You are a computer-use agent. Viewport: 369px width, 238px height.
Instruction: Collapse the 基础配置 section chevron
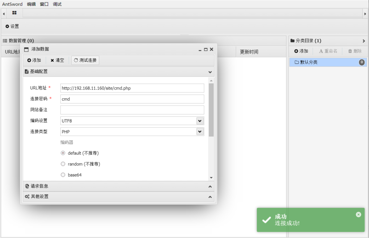pyautogui.click(x=210, y=72)
